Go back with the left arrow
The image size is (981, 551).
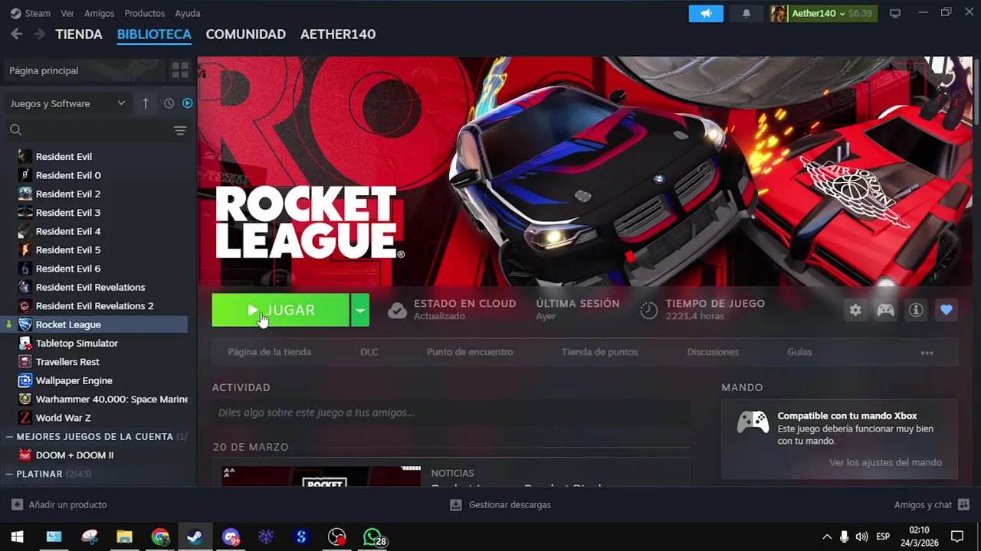coord(16,34)
